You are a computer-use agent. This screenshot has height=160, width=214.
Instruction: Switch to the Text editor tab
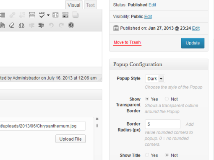[x=90, y=5]
